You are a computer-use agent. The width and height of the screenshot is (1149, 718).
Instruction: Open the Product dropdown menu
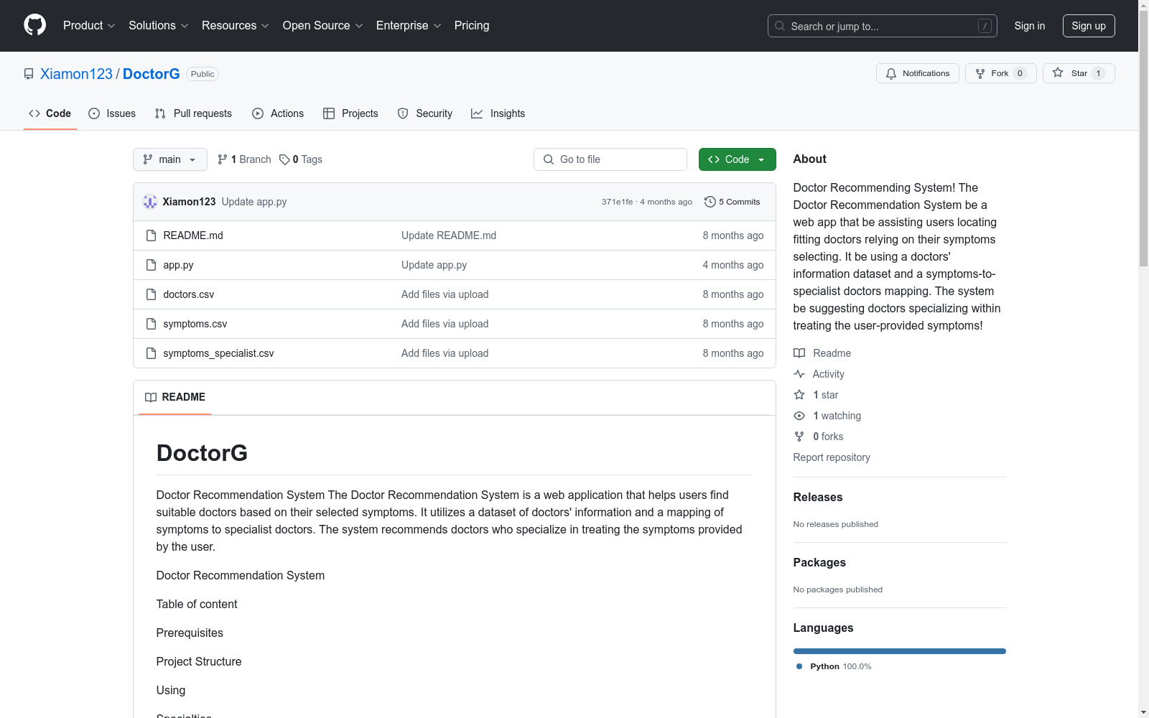(x=89, y=25)
